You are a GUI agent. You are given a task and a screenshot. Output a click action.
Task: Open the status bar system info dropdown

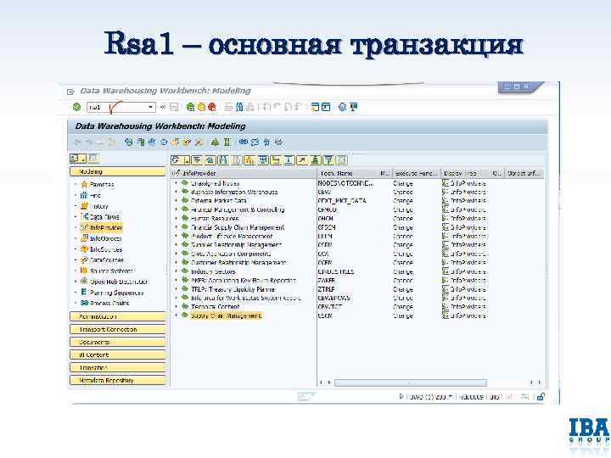pos(451,397)
